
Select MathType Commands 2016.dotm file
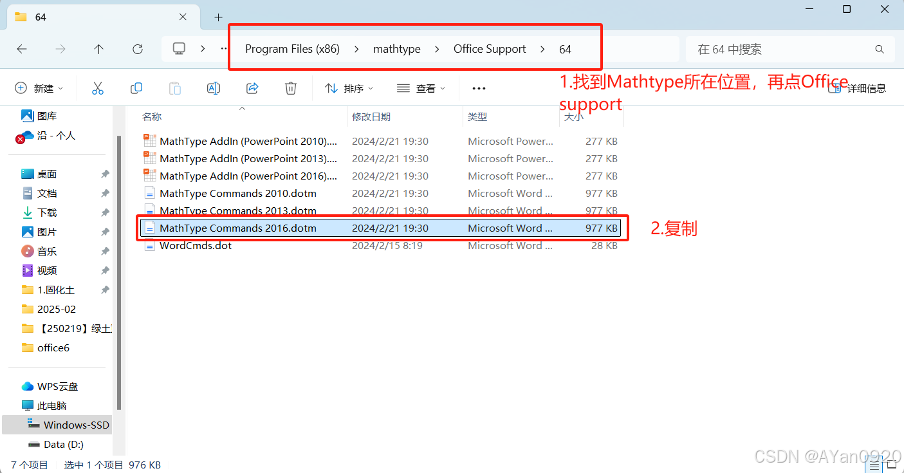(380, 228)
